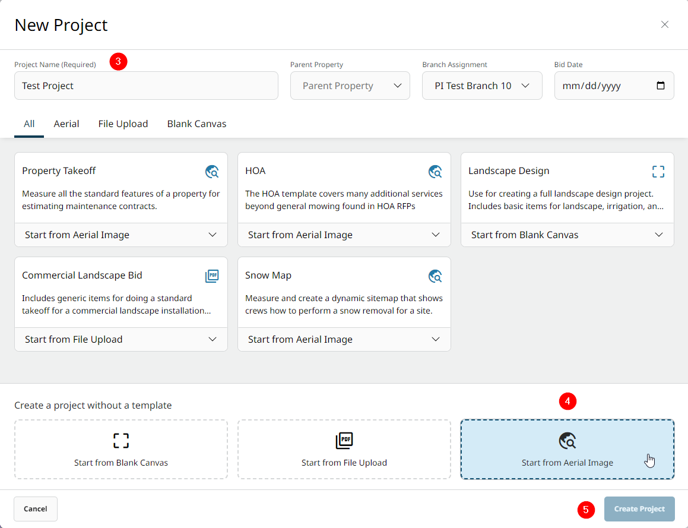The width and height of the screenshot is (688, 528).
Task: Click the Cancel button
Action: point(36,508)
